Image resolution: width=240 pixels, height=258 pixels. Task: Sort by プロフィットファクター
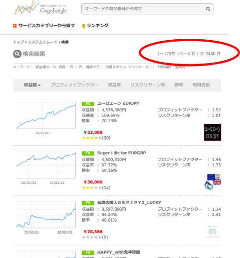click(75, 85)
